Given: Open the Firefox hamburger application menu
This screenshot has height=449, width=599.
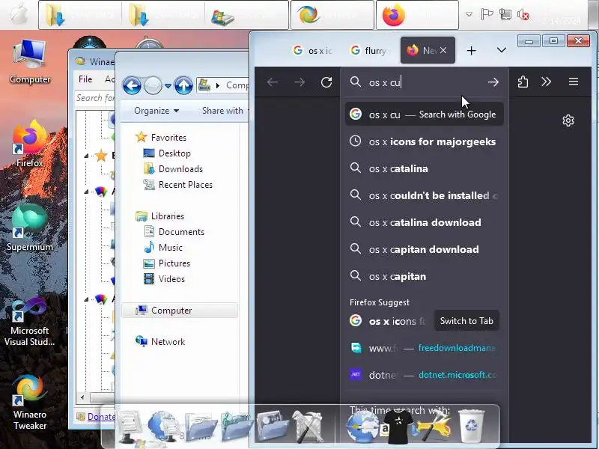Looking at the screenshot, I should tap(573, 82).
